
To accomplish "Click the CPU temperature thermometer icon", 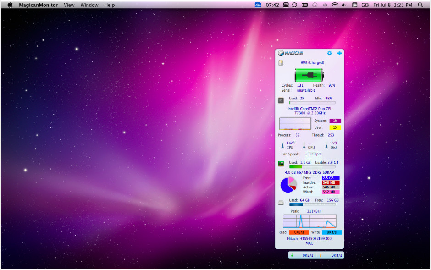I will pyautogui.click(x=282, y=145).
